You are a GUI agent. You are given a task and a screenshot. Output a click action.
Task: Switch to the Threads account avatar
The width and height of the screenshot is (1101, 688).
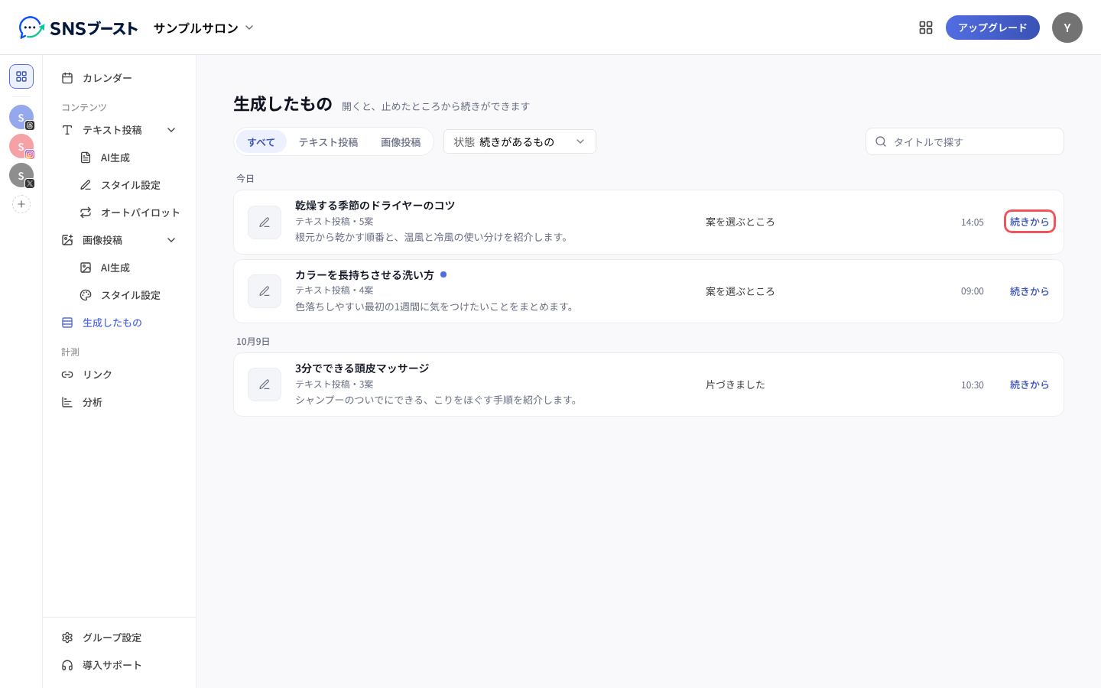coord(21,117)
